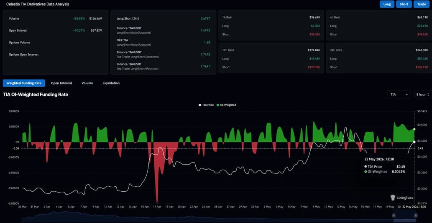Click the 4h Rekt total $61.19K
The image size is (432, 223).
(x=423, y=18)
